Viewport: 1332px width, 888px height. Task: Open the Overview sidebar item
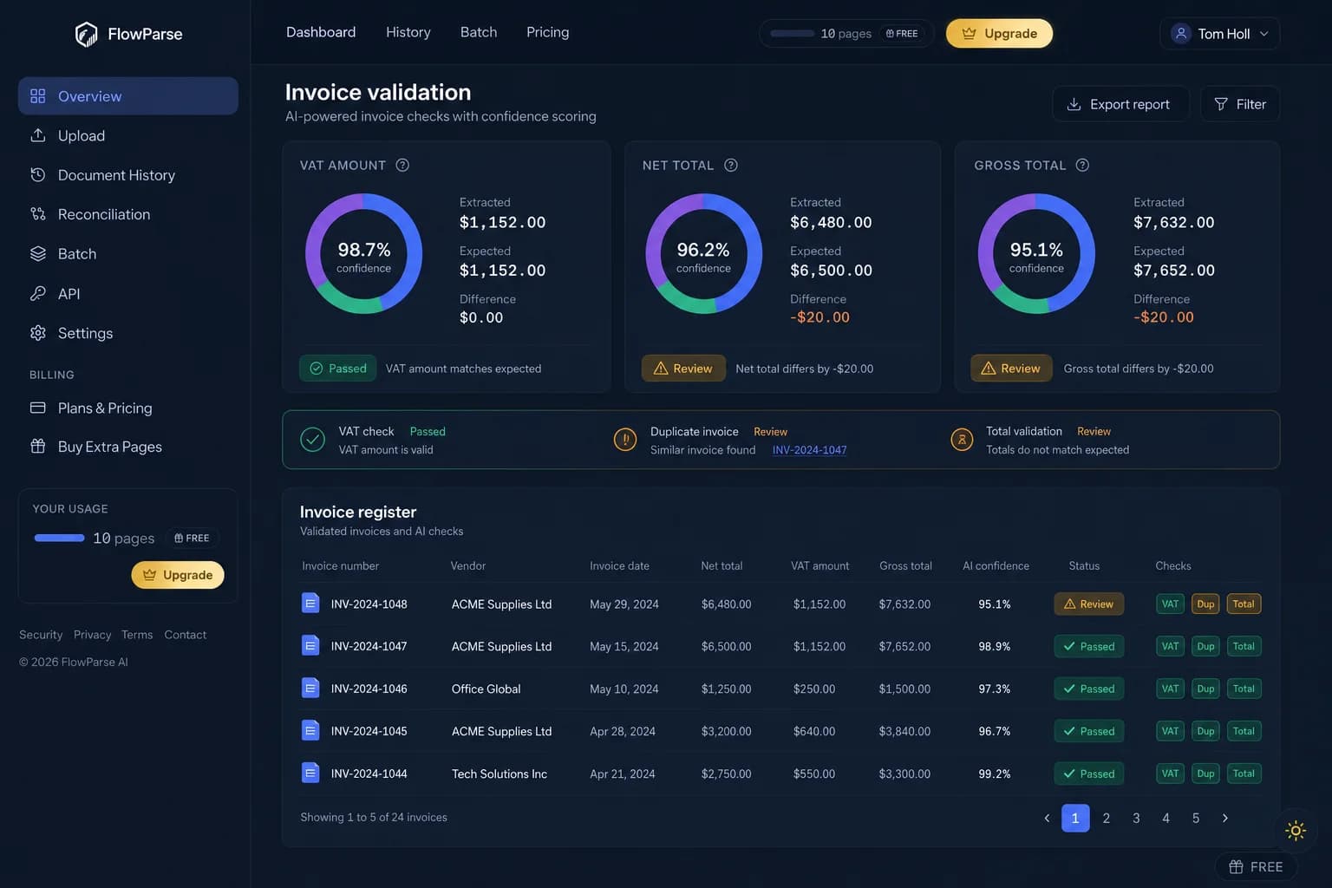click(128, 96)
